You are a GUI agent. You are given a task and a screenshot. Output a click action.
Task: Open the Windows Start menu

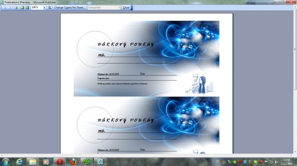click(6, 162)
